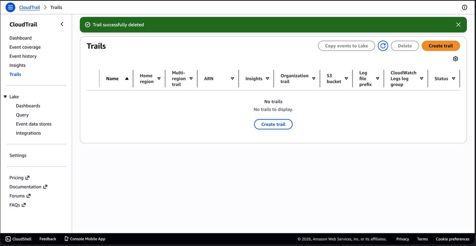The height and width of the screenshot is (246, 476).
Task: Open Settings in the sidebar
Action: coord(18,155)
